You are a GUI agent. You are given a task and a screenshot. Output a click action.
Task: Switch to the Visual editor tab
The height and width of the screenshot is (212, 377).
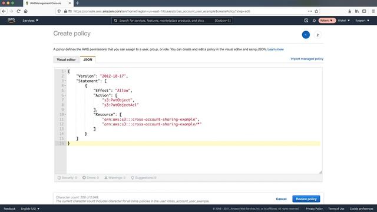click(66, 59)
